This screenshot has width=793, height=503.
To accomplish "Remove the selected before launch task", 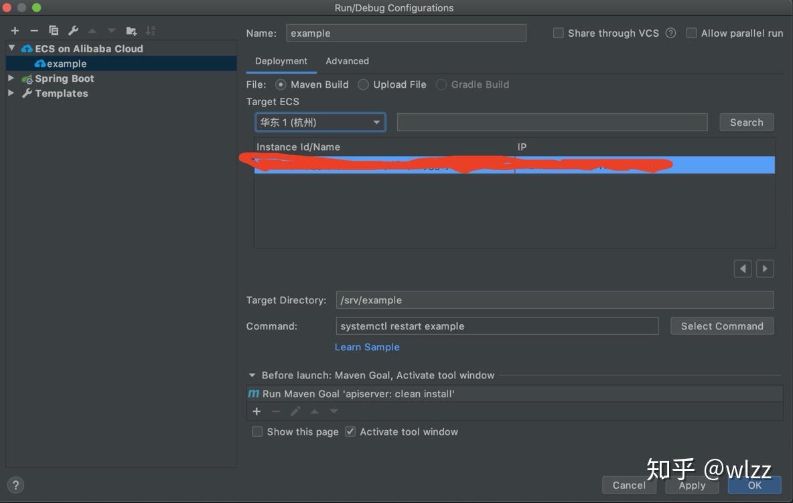I will (x=276, y=411).
